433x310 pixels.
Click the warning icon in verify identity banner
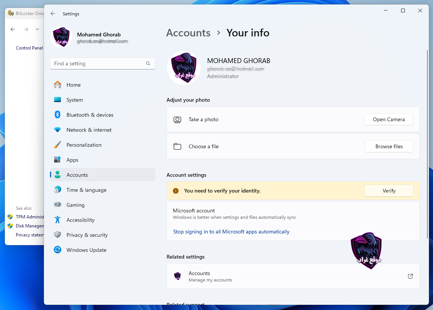(176, 191)
